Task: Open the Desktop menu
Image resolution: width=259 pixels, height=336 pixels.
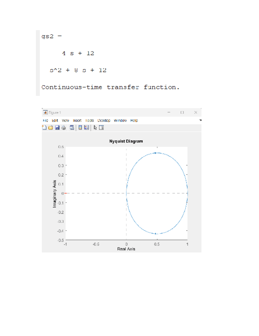Action: tap(104, 120)
